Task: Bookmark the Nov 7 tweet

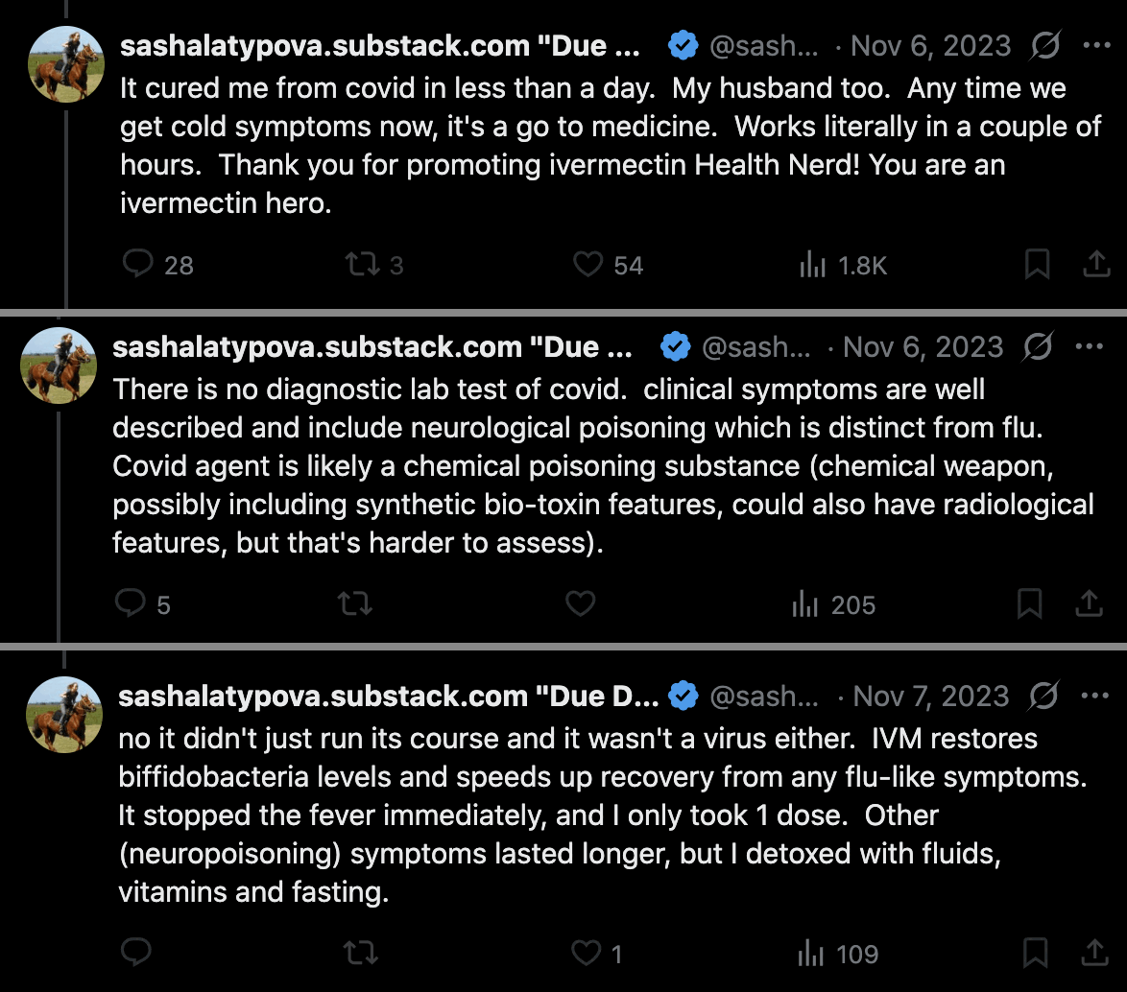Action: (x=1035, y=953)
